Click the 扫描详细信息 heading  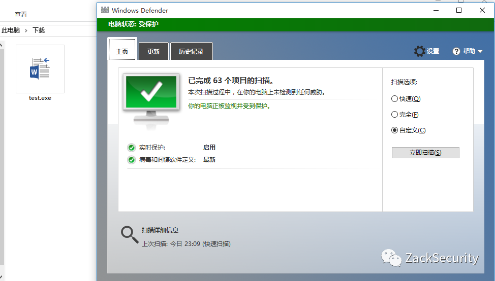[x=160, y=230]
